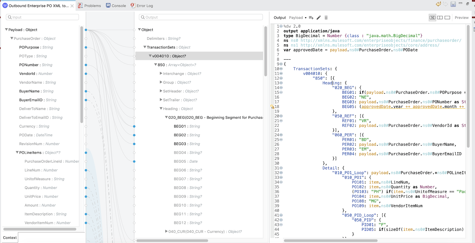Switch to graphical and script split view
The height and width of the screenshot is (243, 475).
tap(433, 18)
